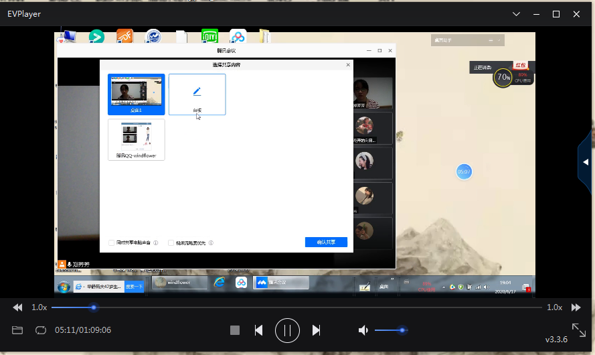Select the 腾讯QQ-windflower window thumbnail

pyautogui.click(x=137, y=139)
